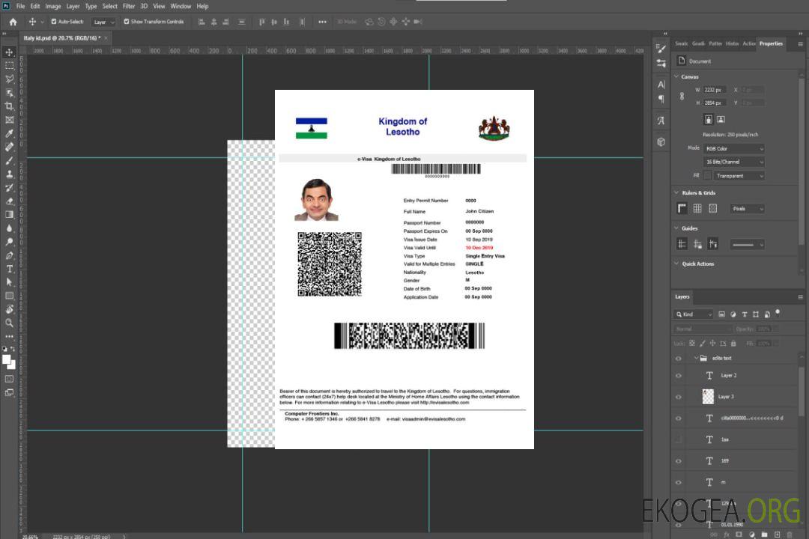The height and width of the screenshot is (539, 809).
Task: Toggle layer filtering on/off switch
Action: click(x=778, y=313)
